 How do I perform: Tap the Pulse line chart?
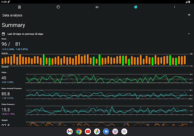107,79
